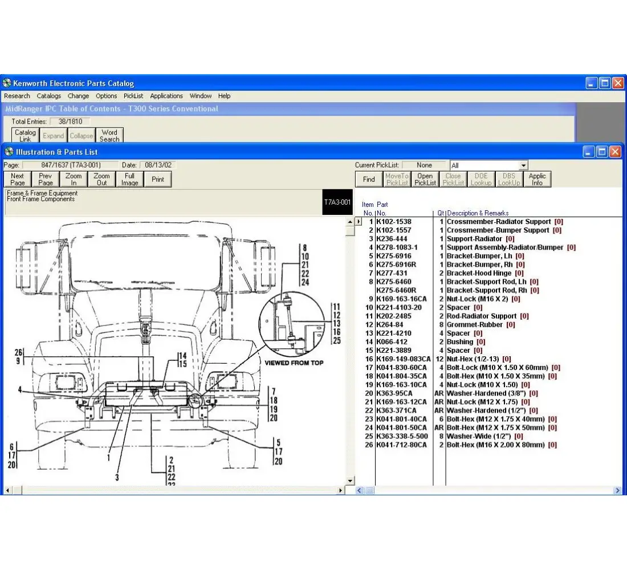Click the Current PickList field showing None
The width and height of the screenshot is (627, 570).
click(425, 165)
